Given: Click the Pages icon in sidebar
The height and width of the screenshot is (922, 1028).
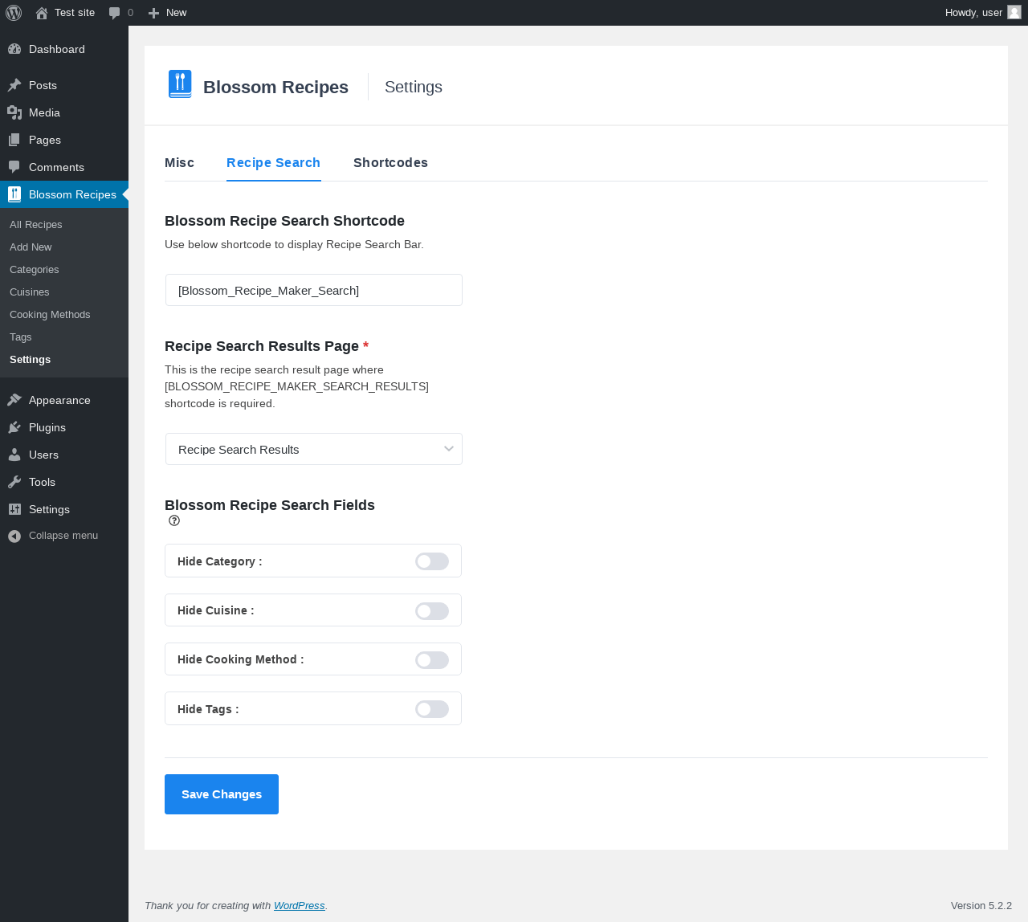Looking at the screenshot, I should [x=14, y=140].
